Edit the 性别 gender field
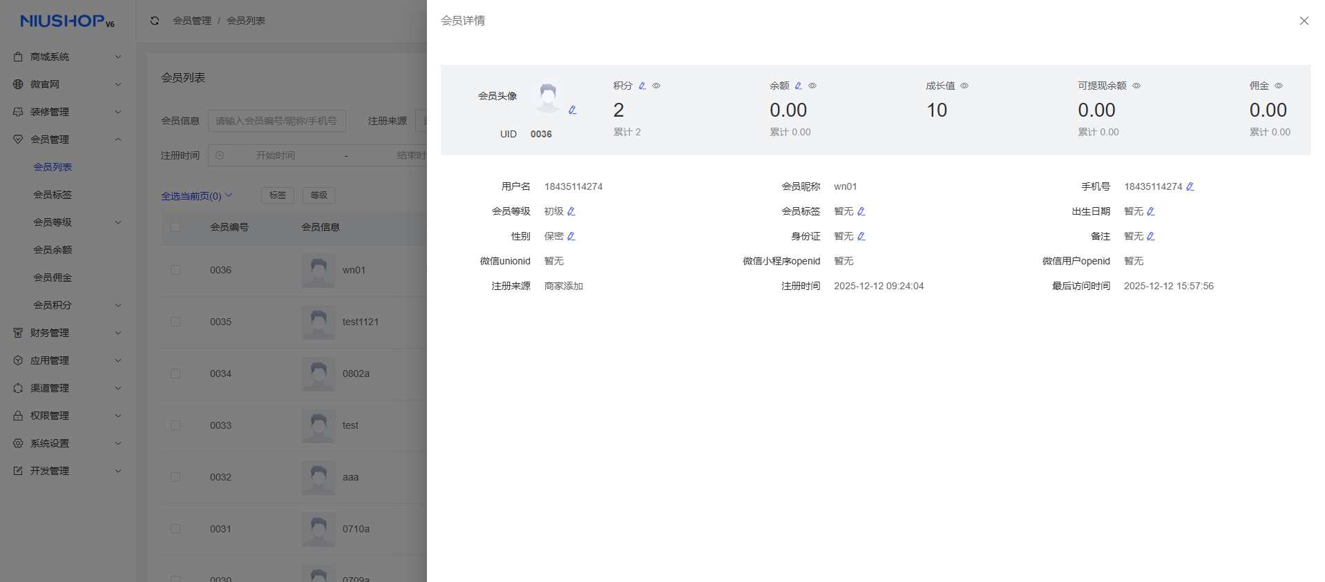The width and height of the screenshot is (1325, 582). pyautogui.click(x=571, y=236)
